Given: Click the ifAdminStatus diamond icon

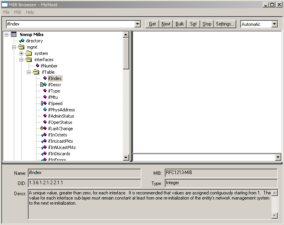Looking at the screenshot, I should tap(45, 116).
